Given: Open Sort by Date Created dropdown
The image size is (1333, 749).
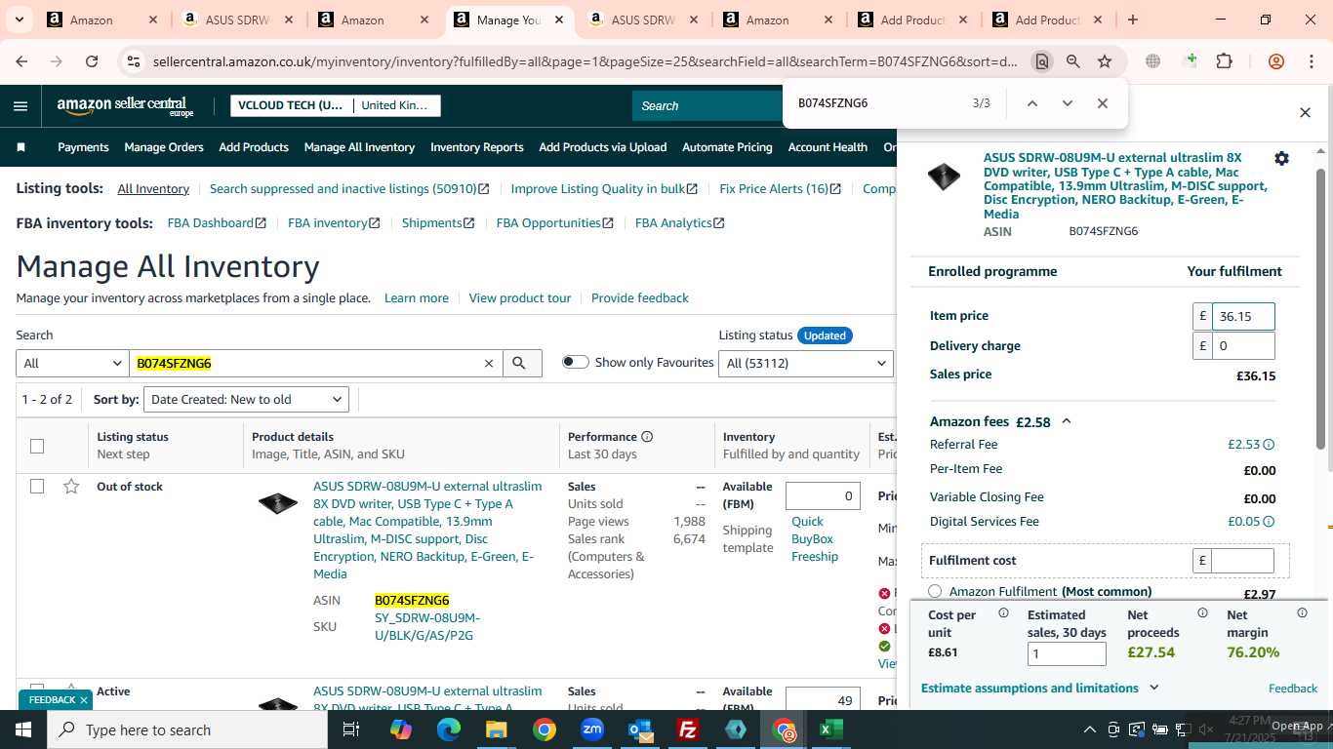Looking at the screenshot, I should pos(246,400).
